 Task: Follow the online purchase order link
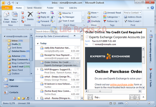coord(122,85)
